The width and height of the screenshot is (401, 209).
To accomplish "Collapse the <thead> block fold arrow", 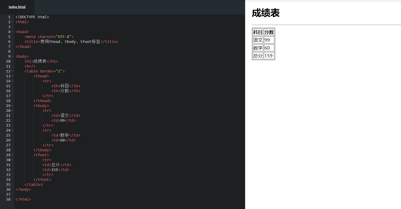I will (x=12, y=76).
